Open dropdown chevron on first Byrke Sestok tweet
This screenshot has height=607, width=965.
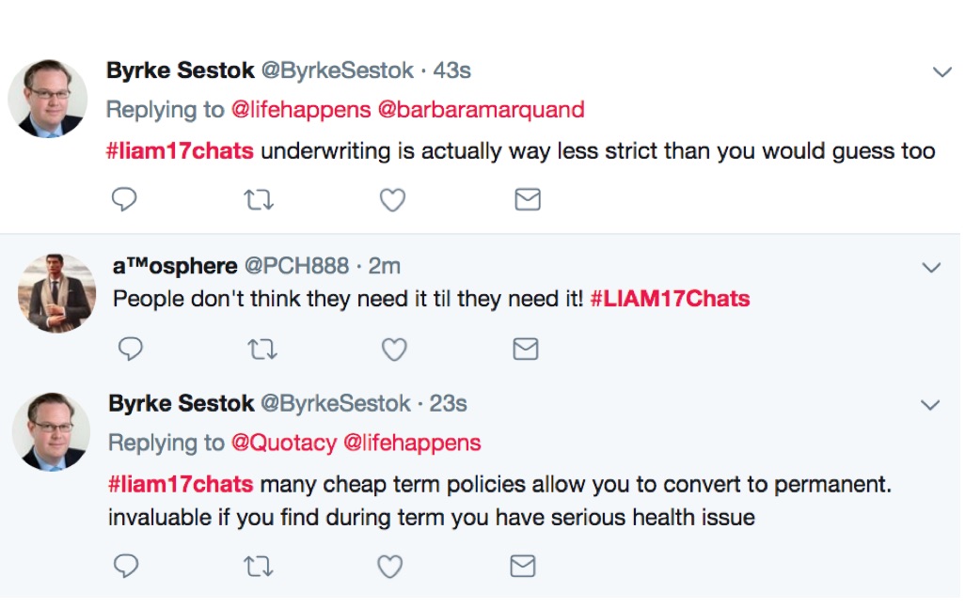[x=941, y=72]
